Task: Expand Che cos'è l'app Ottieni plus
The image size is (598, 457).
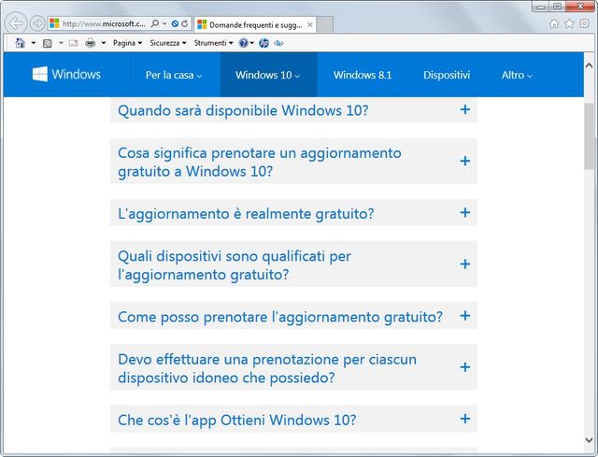Action: pyautogui.click(x=465, y=419)
